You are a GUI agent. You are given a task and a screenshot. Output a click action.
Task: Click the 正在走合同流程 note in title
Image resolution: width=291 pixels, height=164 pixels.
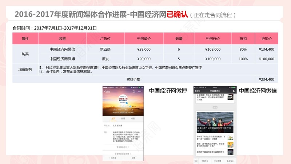[213, 15]
